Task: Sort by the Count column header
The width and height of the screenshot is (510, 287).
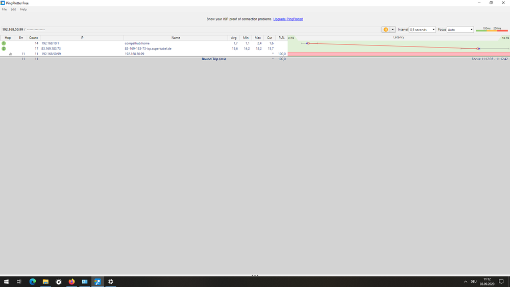Action: pos(34,38)
